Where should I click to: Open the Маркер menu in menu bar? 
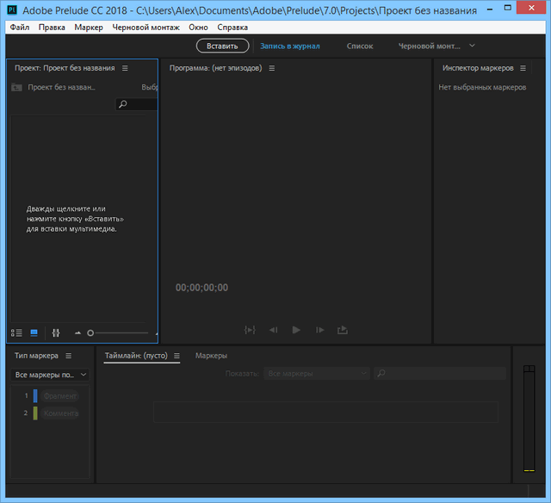89,28
